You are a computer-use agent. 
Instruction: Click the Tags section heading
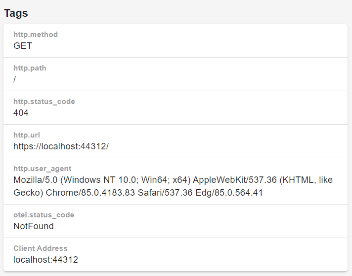coord(16,13)
